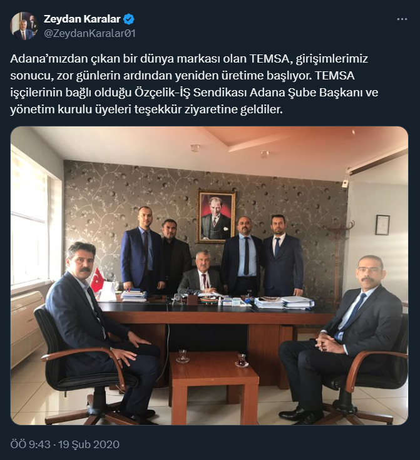The image size is (420, 460).
Task: Open the Zeydan Karalar profile avatar
Action: coord(24,26)
